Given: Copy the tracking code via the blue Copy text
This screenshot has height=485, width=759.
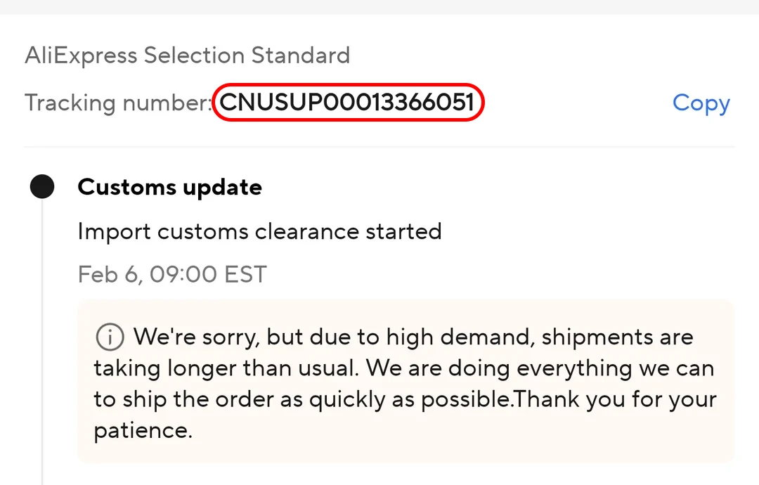Looking at the screenshot, I should click(x=701, y=103).
